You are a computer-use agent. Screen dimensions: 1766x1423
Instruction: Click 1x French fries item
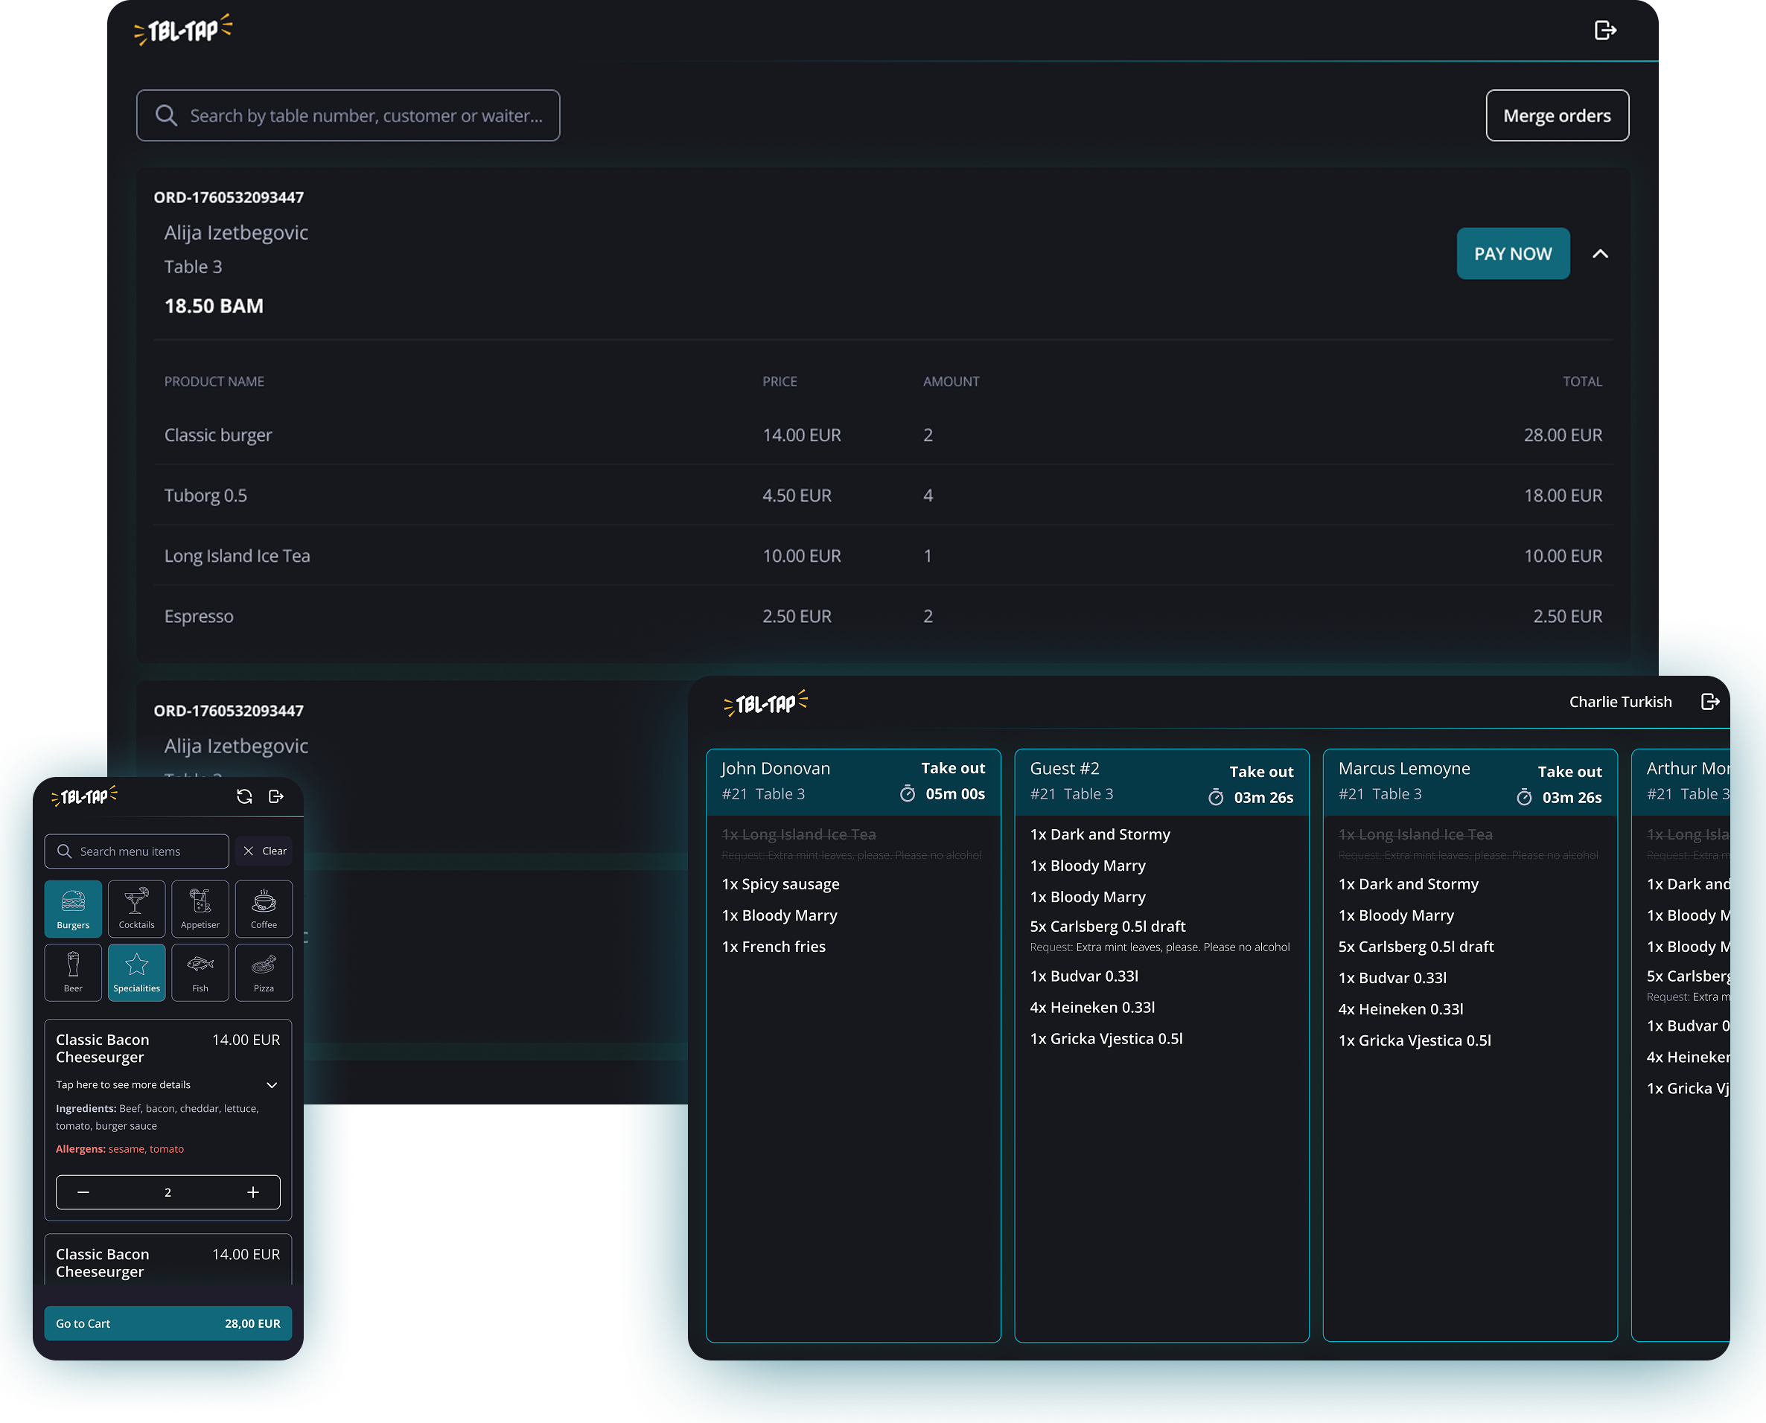[x=773, y=947]
